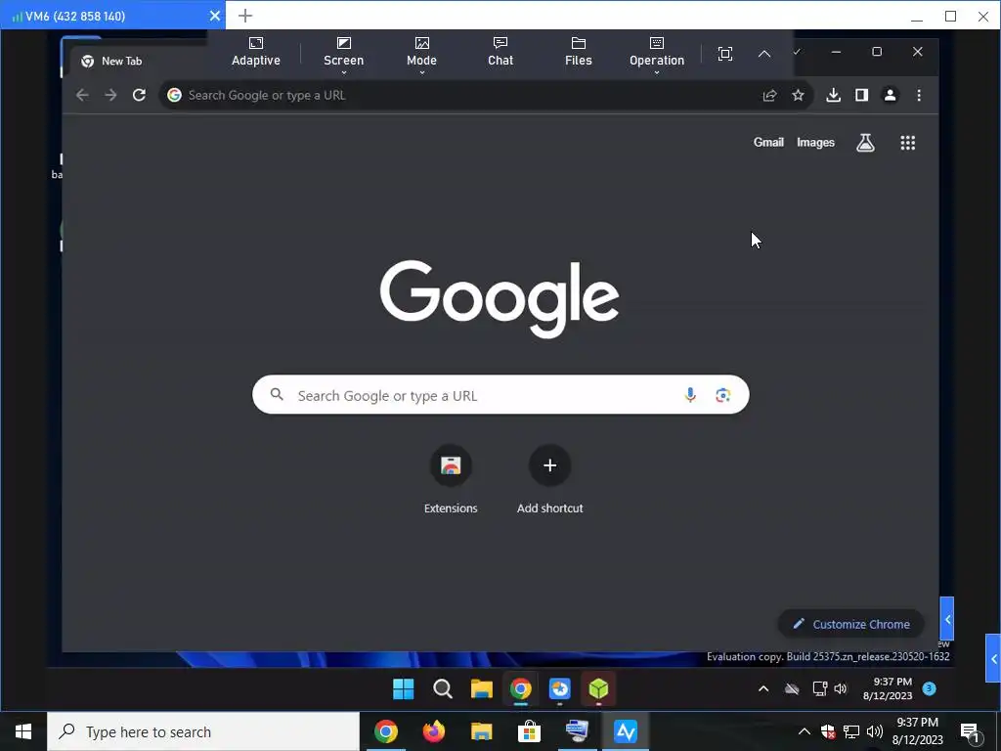1001x751 pixels.
Task: Open Chrome profile menu
Action: [890, 95]
